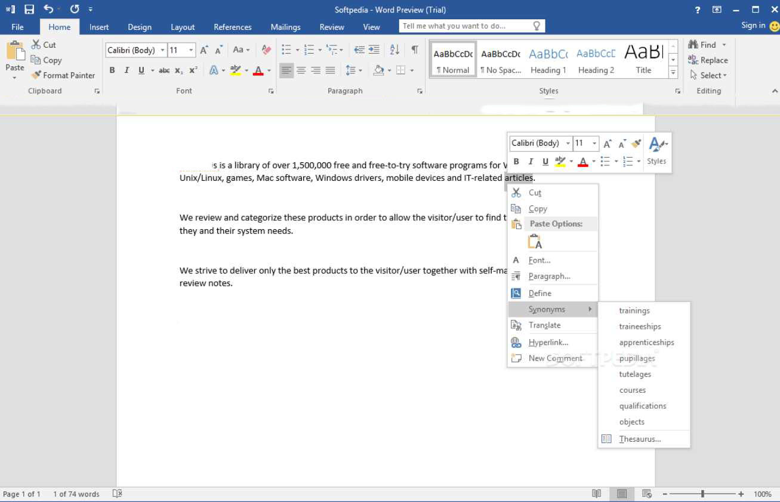Open line spacing dropdown

click(353, 70)
